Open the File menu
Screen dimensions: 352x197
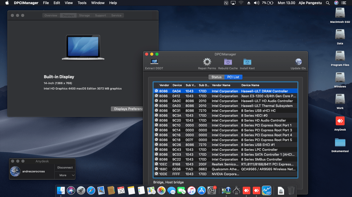tap(46, 3)
